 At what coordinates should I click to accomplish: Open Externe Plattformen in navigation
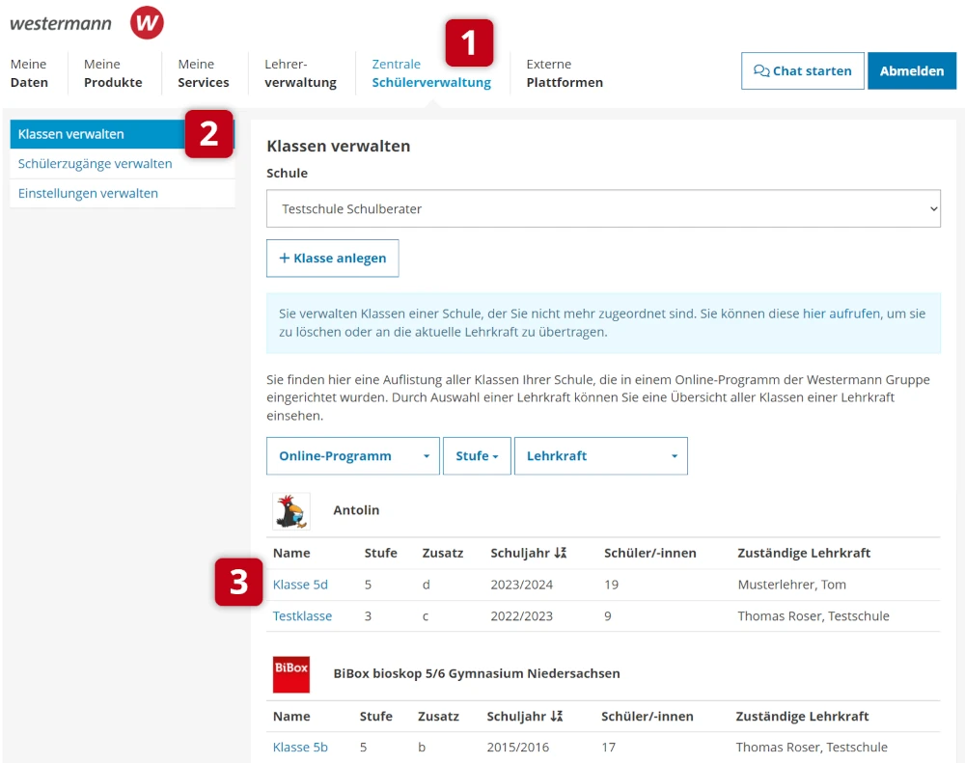point(565,73)
